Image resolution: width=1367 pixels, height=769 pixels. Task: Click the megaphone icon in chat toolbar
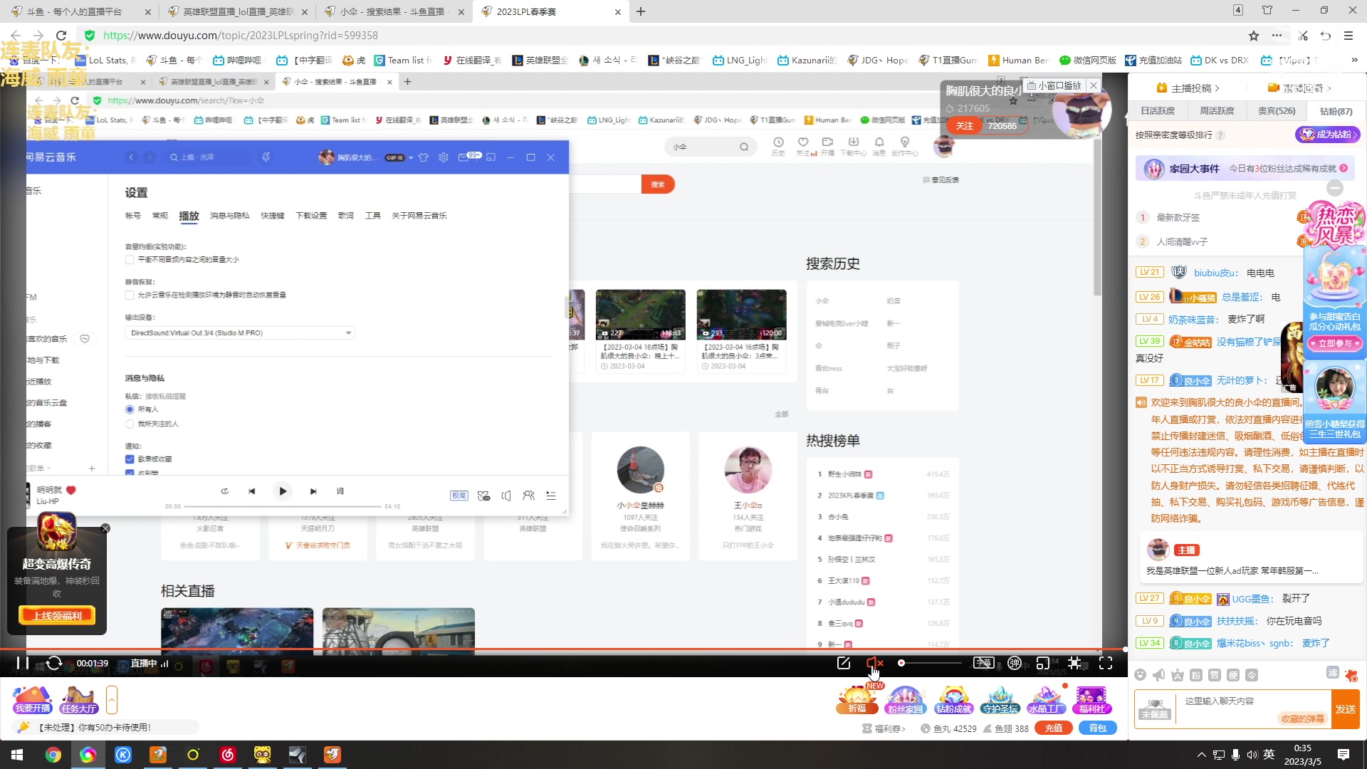(x=1159, y=675)
